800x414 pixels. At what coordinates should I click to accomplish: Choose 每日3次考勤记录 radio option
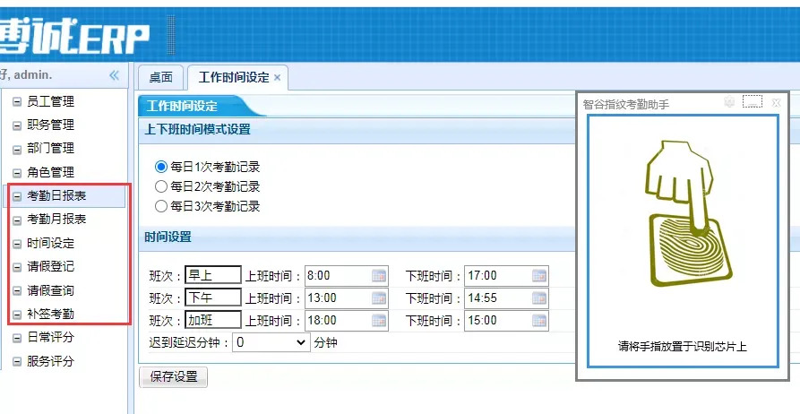161,206
